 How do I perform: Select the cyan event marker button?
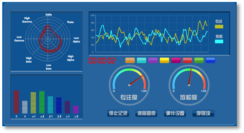(x=141, y=60)
